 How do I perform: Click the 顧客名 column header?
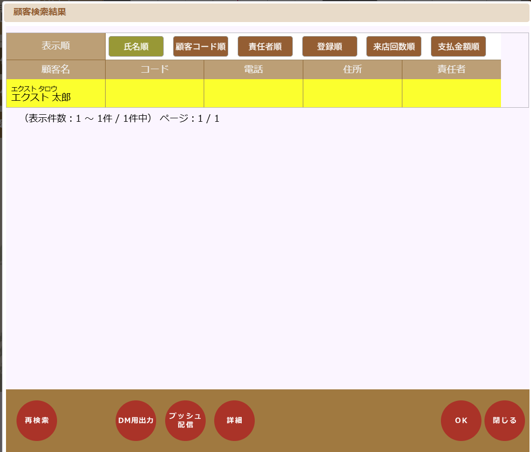(56, 69)
